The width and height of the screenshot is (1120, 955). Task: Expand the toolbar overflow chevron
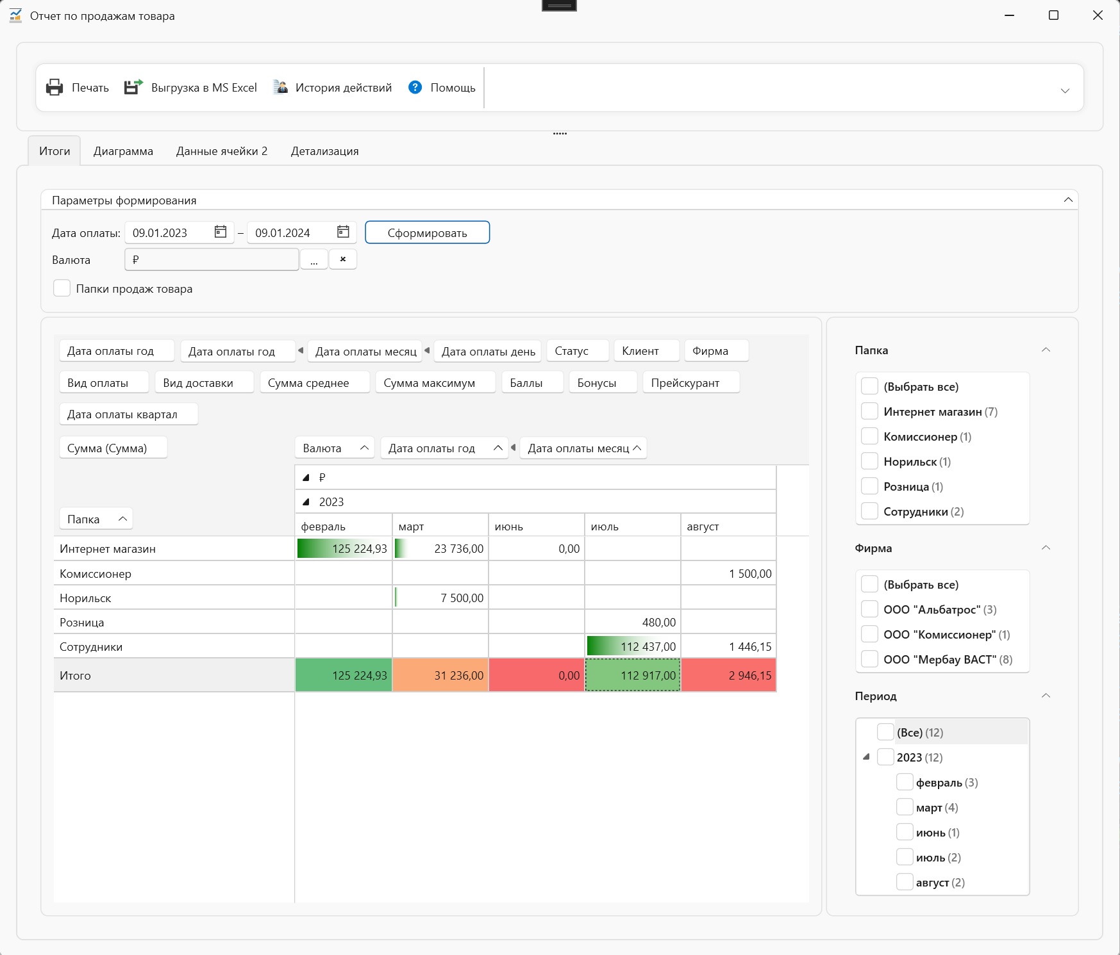[x=1065, y=90]
